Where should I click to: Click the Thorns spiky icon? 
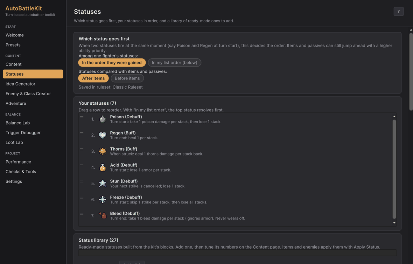103,151
